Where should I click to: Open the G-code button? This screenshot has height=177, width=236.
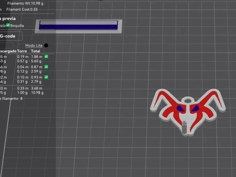pos(11,36)
